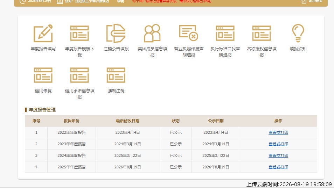334x189 pixels.
Task: Select the 2025年年度报告 cell
Action: pos(71,167)
